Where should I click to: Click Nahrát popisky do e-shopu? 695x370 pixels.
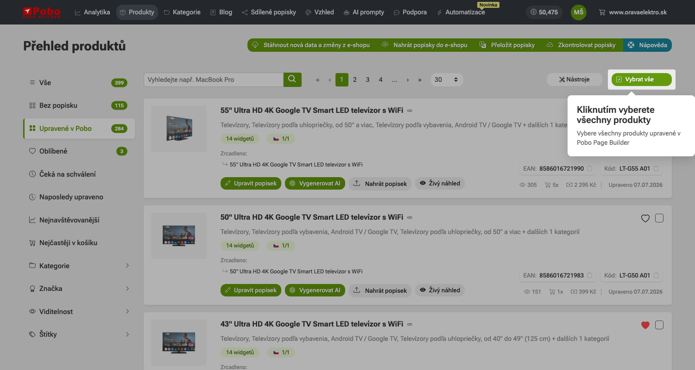[424, 45]
